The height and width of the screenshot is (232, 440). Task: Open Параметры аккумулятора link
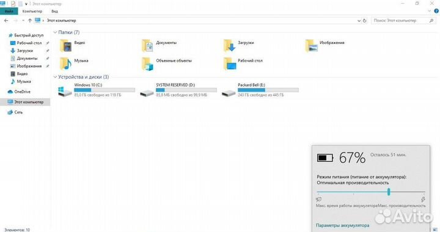[x=342, y=225]
